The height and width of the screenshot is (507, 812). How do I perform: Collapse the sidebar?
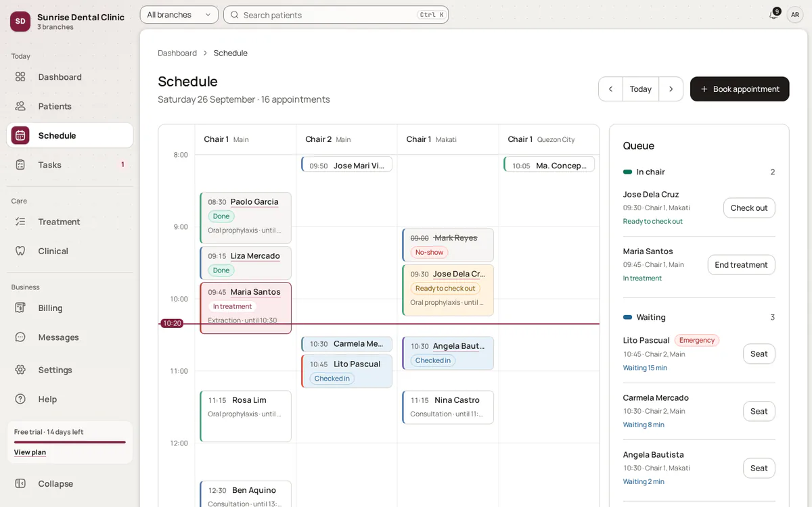tap(70, 484)
